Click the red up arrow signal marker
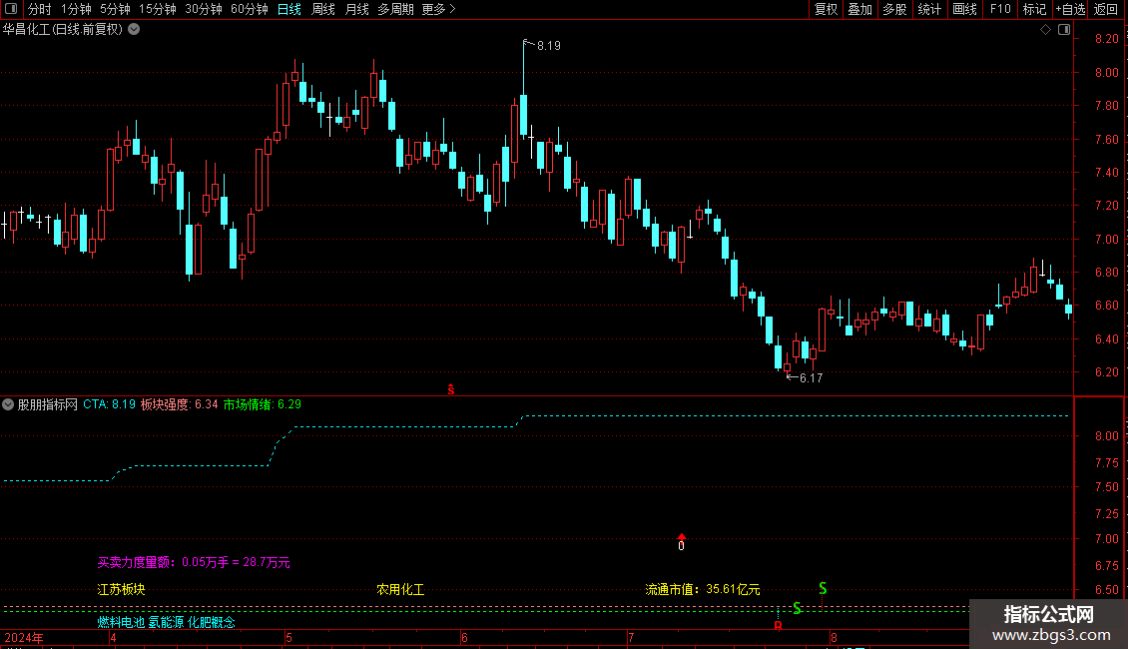The height and width of the screenshot is (649, 1128). coord(681,537)
